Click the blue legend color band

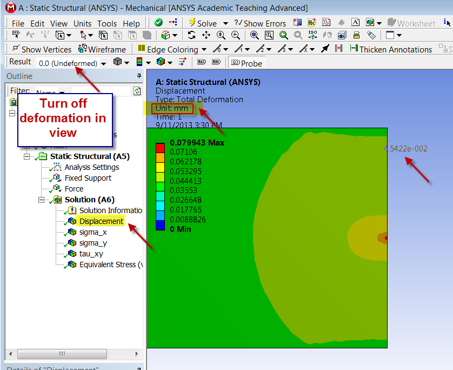coord(160,225)
